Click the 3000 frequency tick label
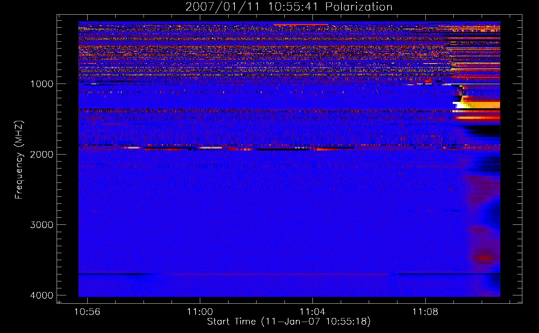 [x=42, y=225]
